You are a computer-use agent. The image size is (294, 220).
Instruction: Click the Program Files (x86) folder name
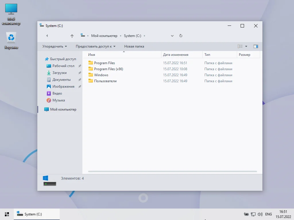(x=109, y=69)
